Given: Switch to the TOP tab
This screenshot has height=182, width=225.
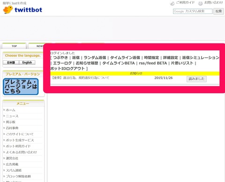Looking at the screenshot, I should click(14, 46).
